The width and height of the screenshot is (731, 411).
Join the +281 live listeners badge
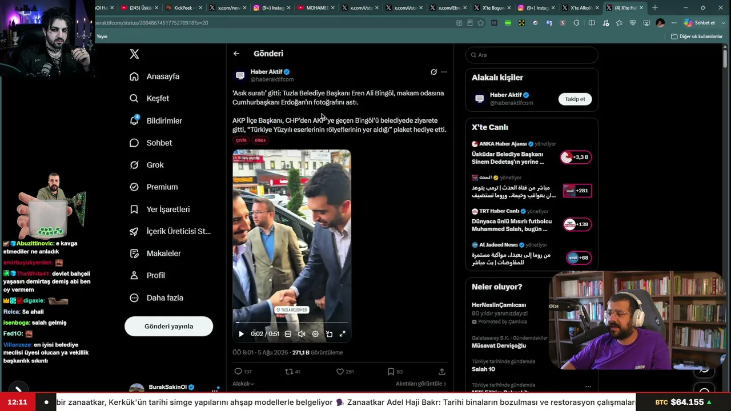pos(577,191)
